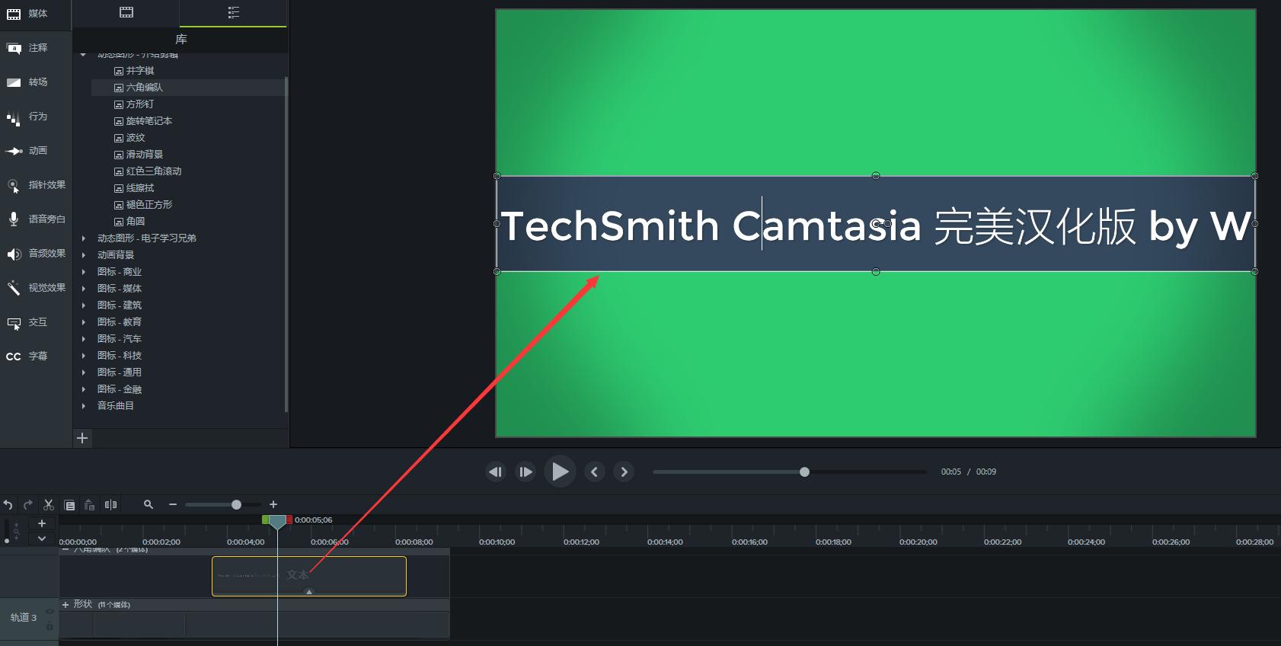Play the preview video
The width and height of the screenshot is (1281, 646).
[560, 472]
